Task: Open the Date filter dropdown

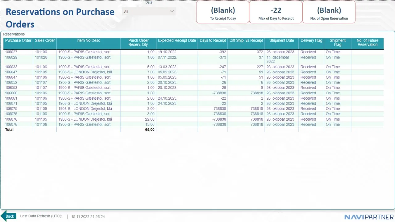Action: pyautogui.click(x=149, y=12)
